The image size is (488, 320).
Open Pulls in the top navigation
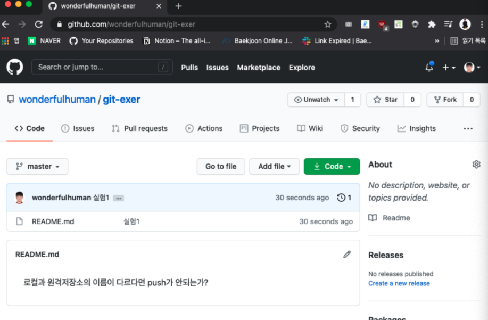click(x=189, y=68)
